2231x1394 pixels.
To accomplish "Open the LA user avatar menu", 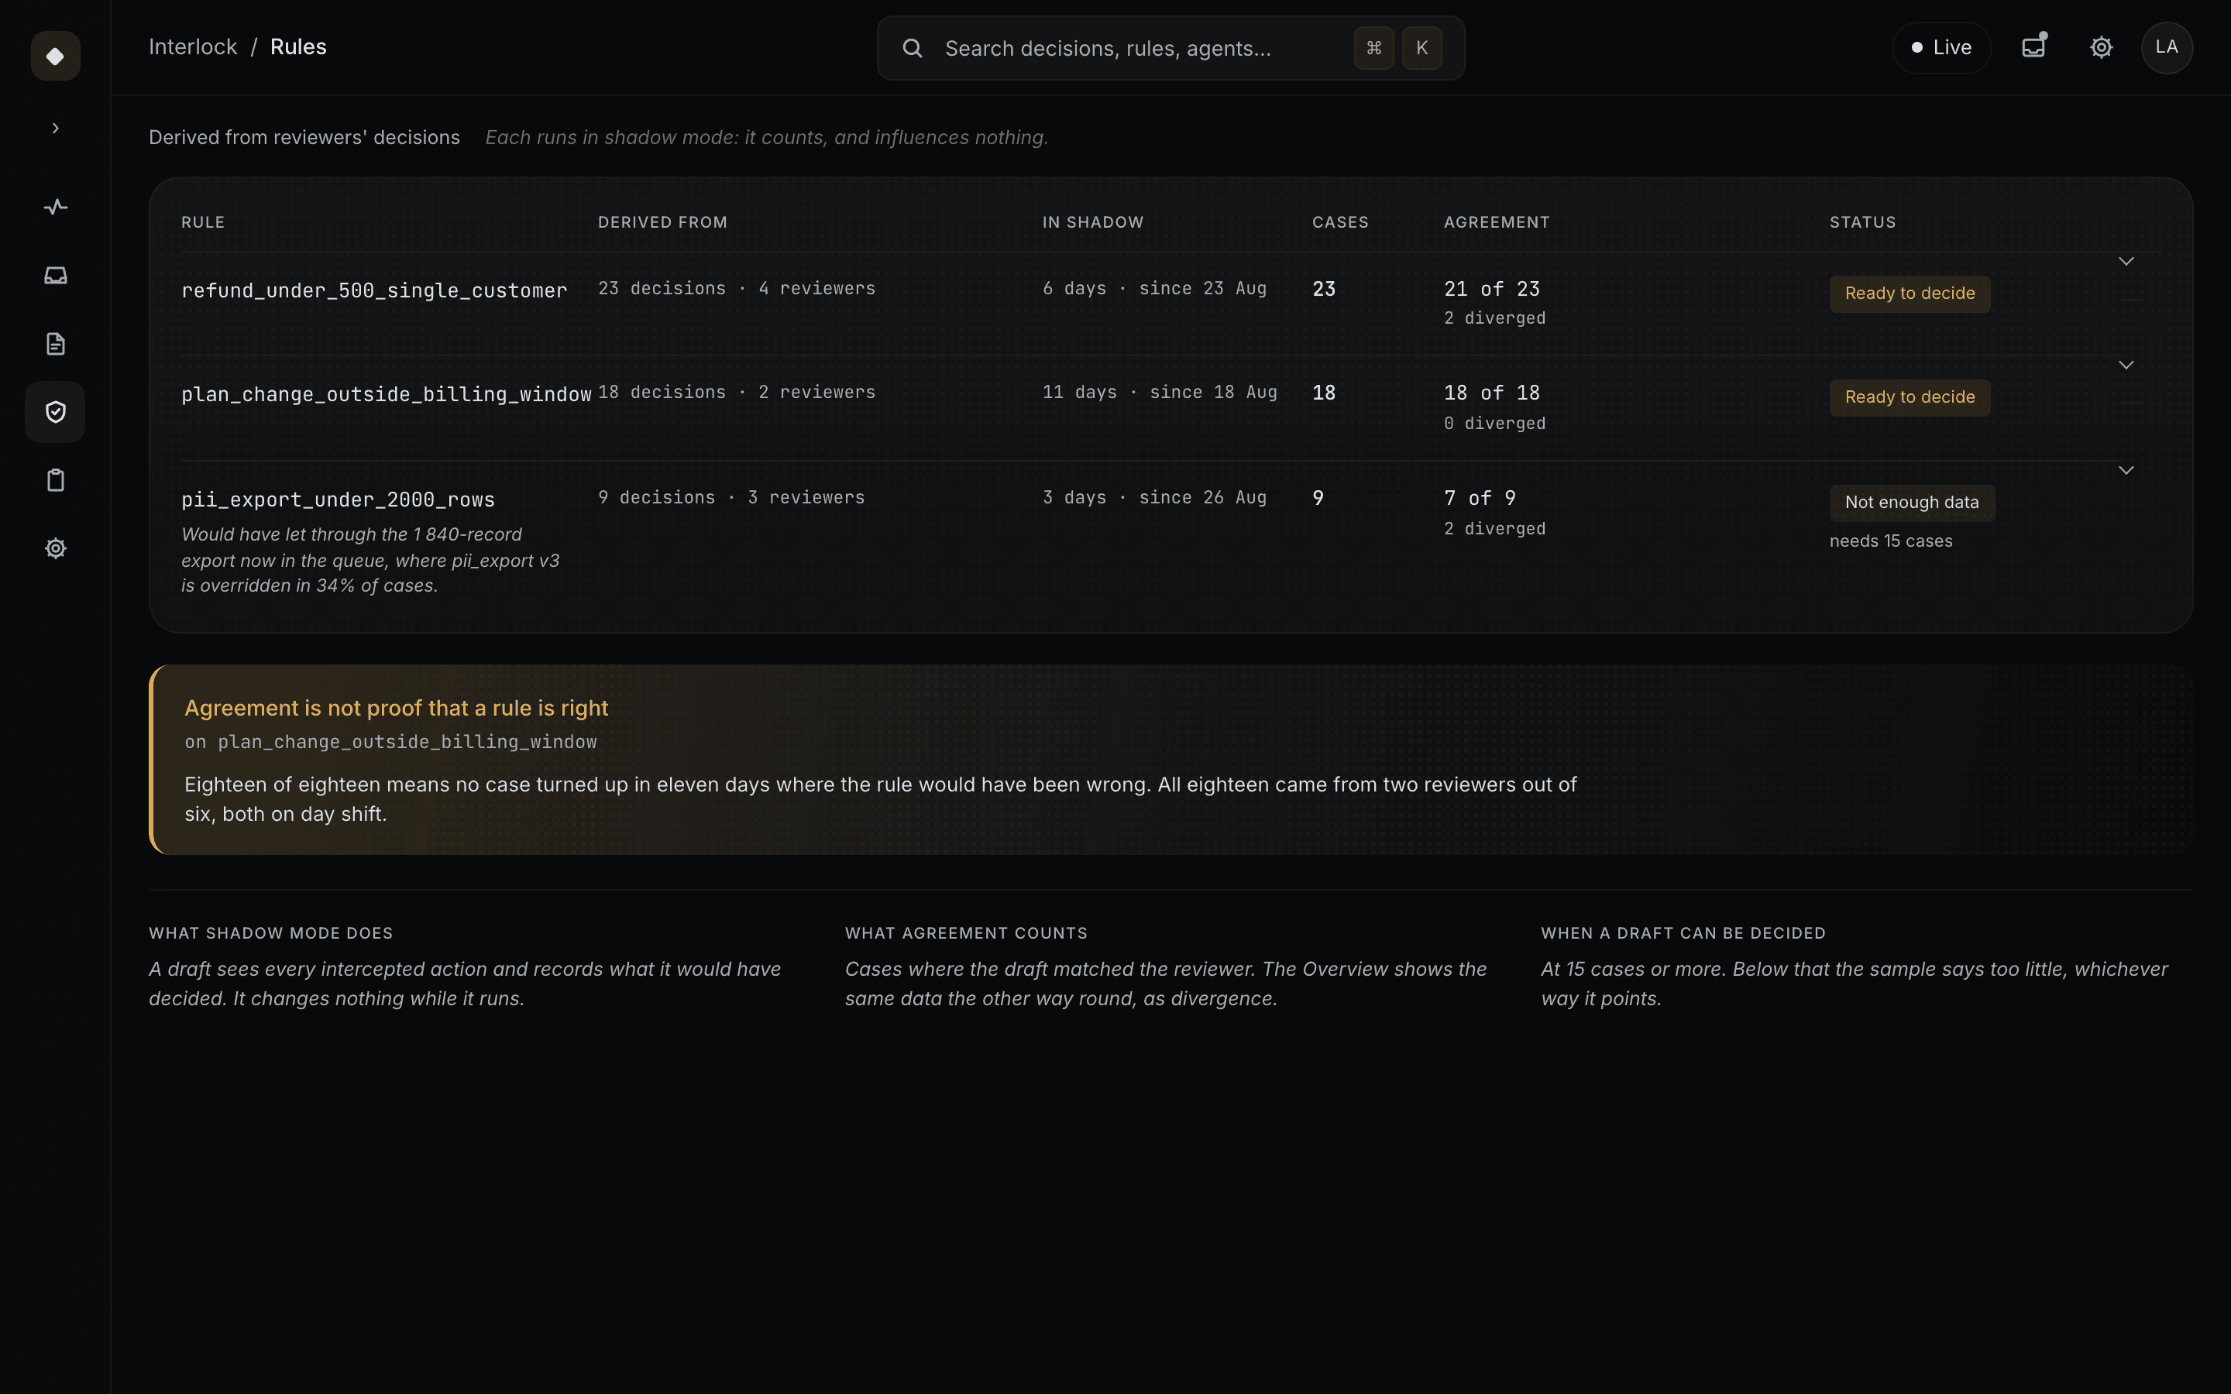I will (2167, 47).
